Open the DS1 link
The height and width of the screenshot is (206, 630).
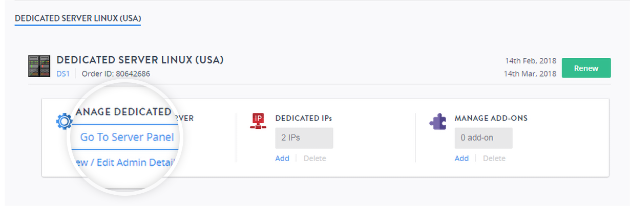point(62,74)
